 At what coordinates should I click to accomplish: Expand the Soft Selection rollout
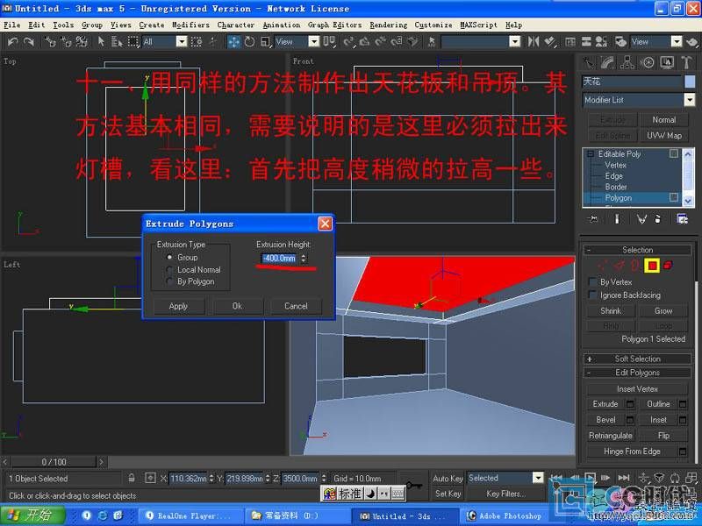pos(638,359)
